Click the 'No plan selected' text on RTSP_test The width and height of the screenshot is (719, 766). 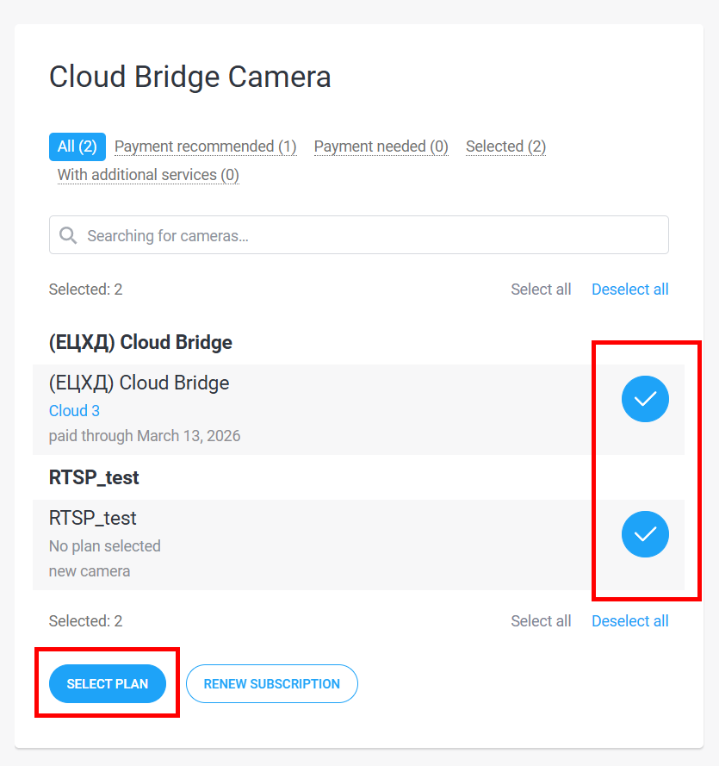point(105,546)
